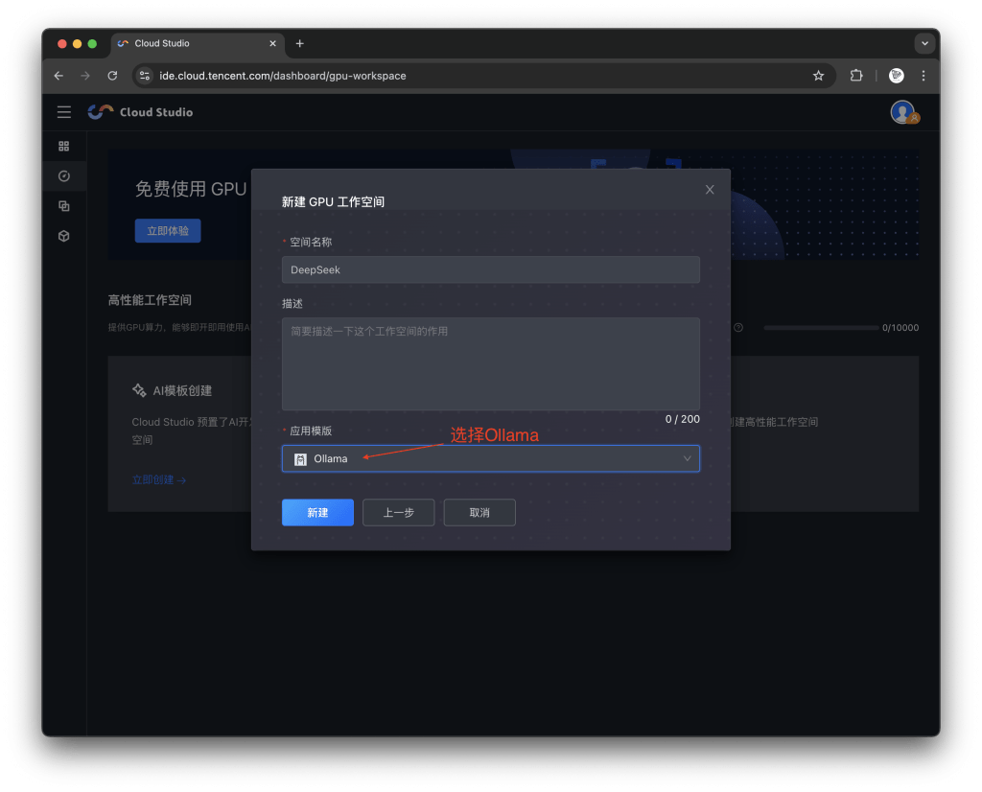Click the 高性能工作空间 heading
The height and width of the screenshot is (792, 982).
(x=150, y=300)
